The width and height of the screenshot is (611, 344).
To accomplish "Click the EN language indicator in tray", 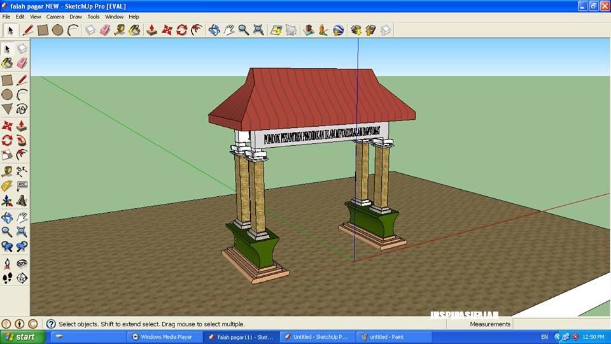I will click(x=544, y=337).
